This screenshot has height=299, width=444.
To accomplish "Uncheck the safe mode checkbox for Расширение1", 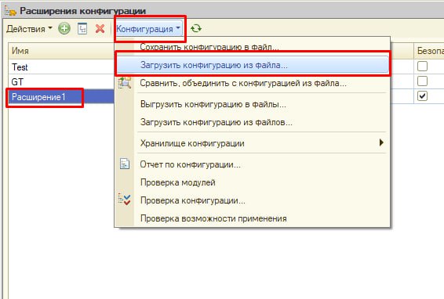I will tap(422, 96).
